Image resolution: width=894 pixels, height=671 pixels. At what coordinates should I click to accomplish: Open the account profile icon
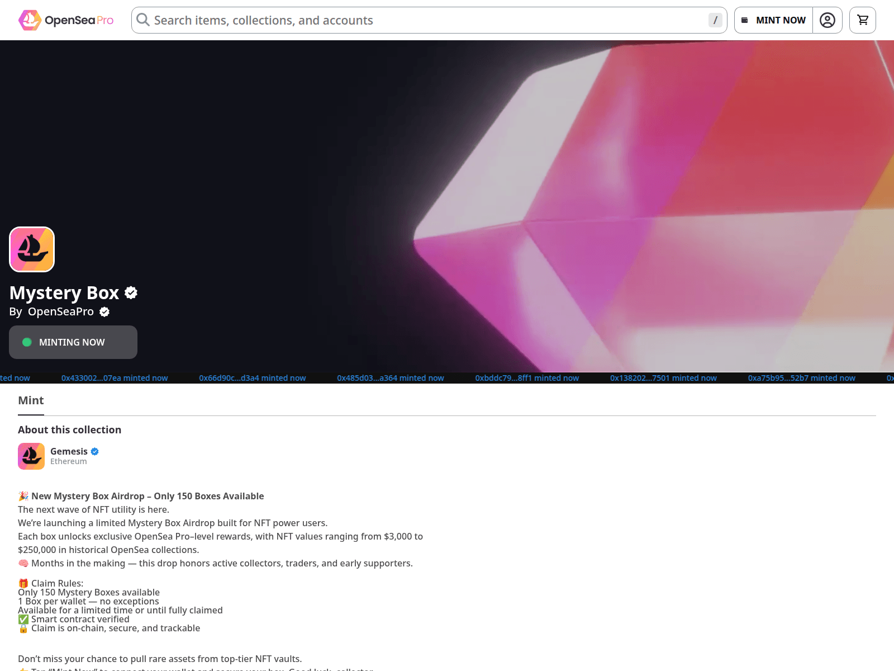828,20
